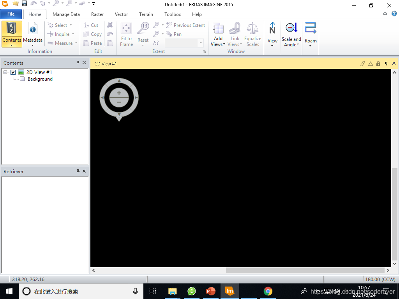The height and width of the screenshot is (299, 399).
Task: Open Extent group dialog launcher
Action: [204, 52]
